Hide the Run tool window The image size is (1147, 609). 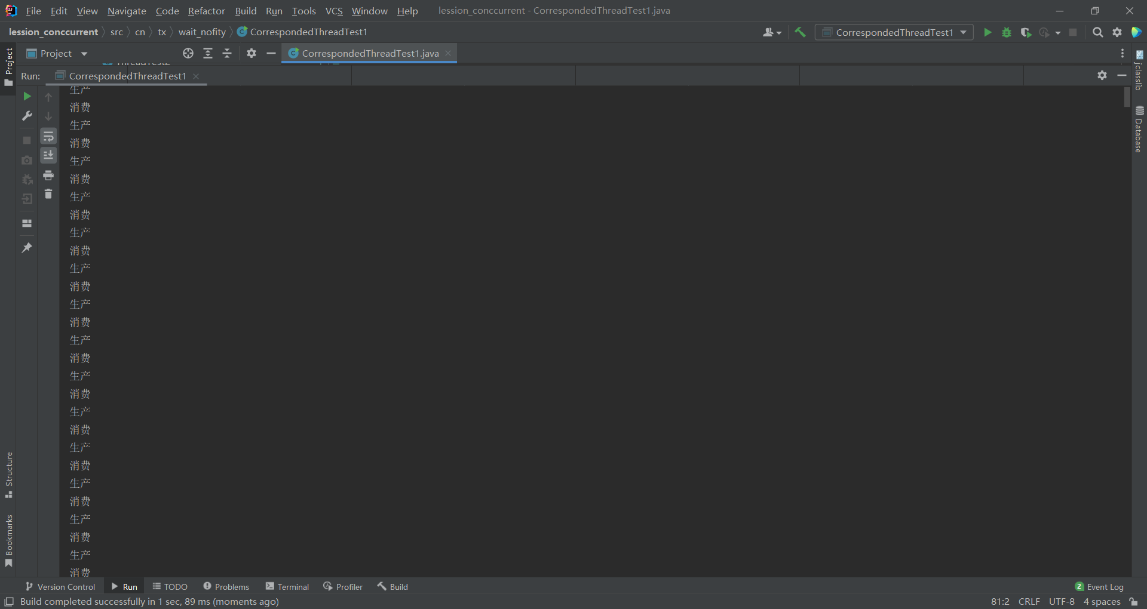click(1122, 75)
